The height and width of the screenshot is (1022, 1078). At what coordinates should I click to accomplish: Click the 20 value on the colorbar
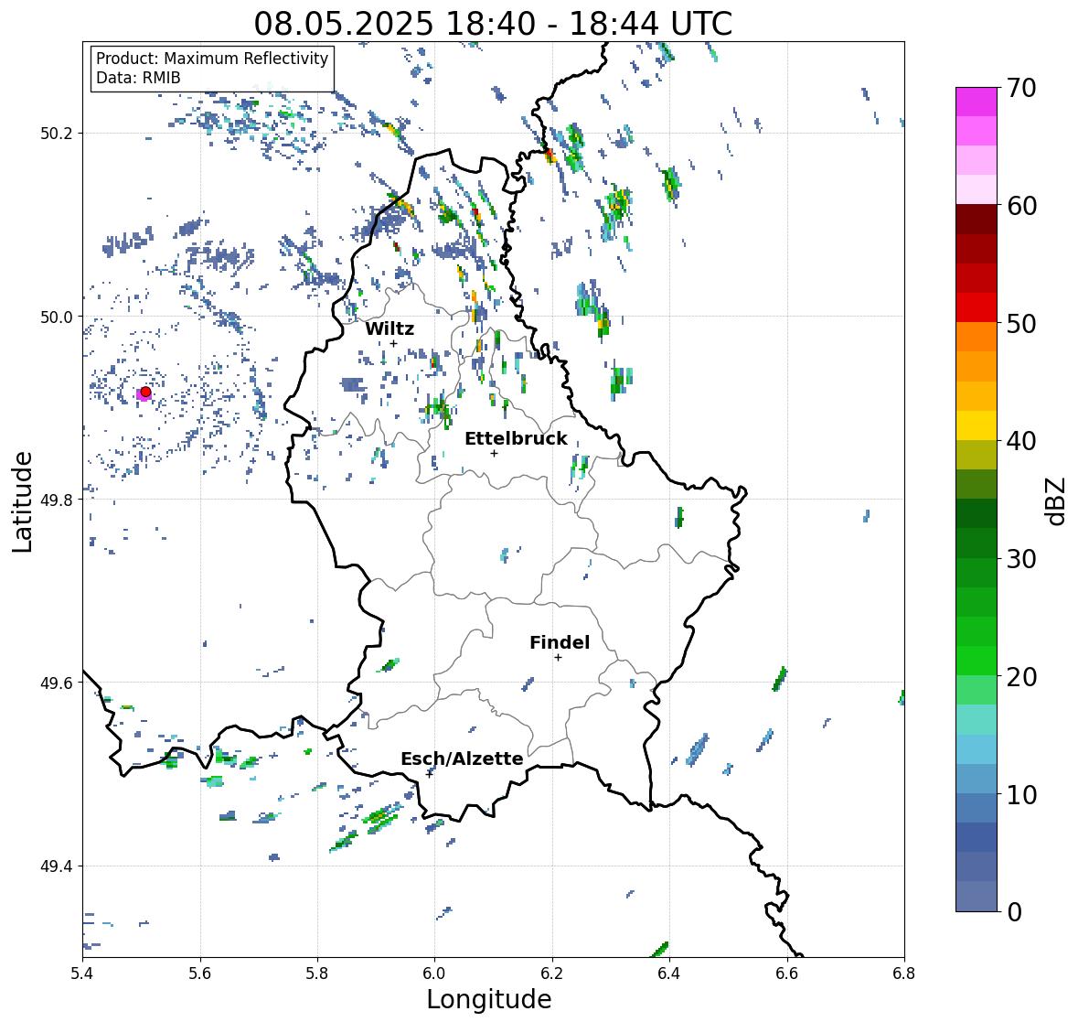(x=1021, y=677)
